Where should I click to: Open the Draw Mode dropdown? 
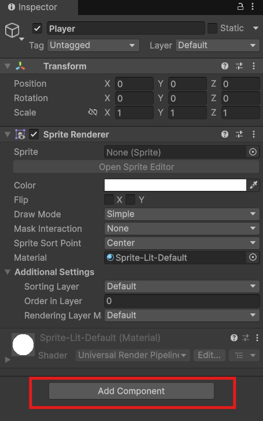coord(181,214)
